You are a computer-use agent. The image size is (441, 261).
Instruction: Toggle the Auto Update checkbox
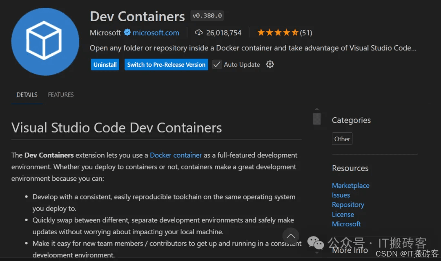point(217,64)
